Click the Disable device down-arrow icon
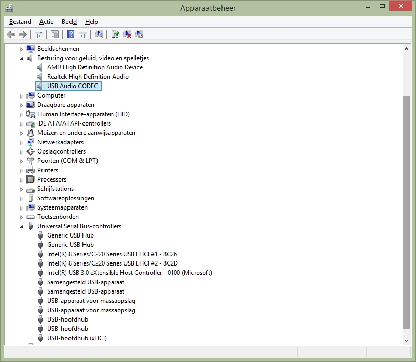This screenshot has width=416, height=362. pyautogui.click(x=139, y=34)
